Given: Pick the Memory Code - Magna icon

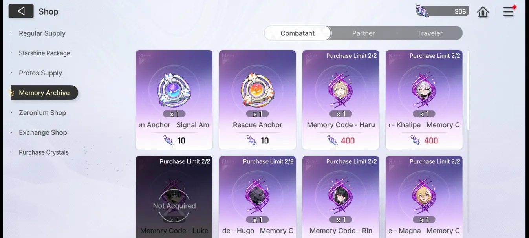Looking at the screenshot, I should click(424, 196).
